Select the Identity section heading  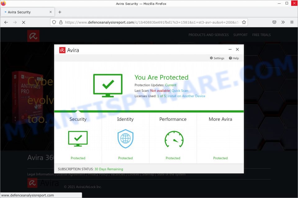[125, 119]
